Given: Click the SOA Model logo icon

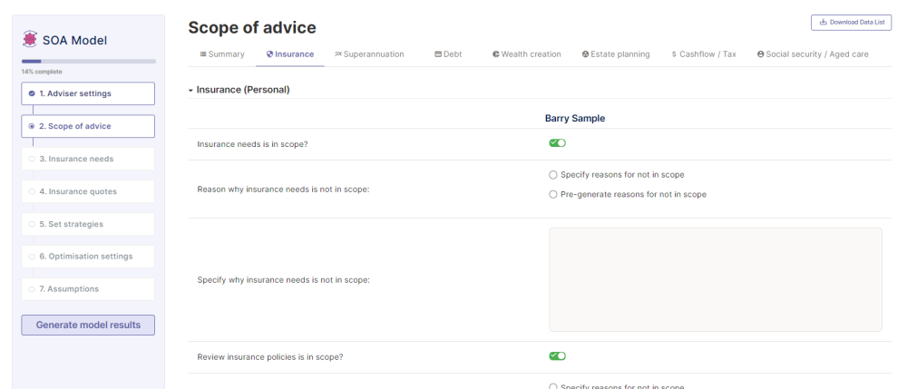Looking at the screenshot, I should (31, 40).
